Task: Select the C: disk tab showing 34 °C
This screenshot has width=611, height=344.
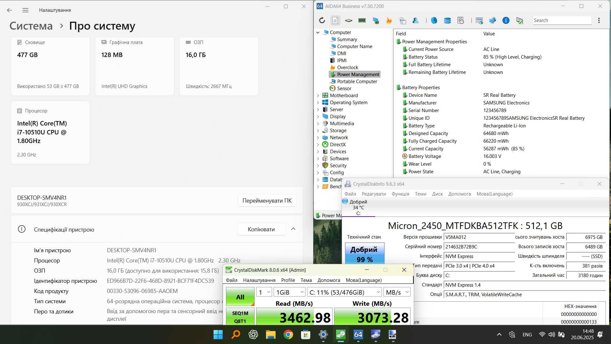Action: [358, 207]
